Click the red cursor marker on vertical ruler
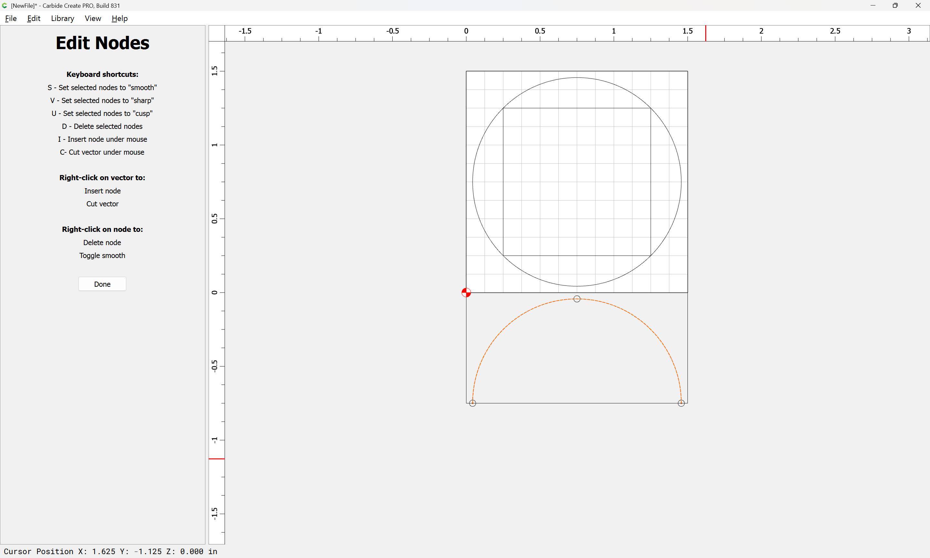The height and width of the screenshot is (558, 930). (x=217, y=459)
